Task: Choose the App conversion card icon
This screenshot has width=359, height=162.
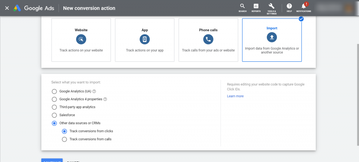Action: point(145,39)
